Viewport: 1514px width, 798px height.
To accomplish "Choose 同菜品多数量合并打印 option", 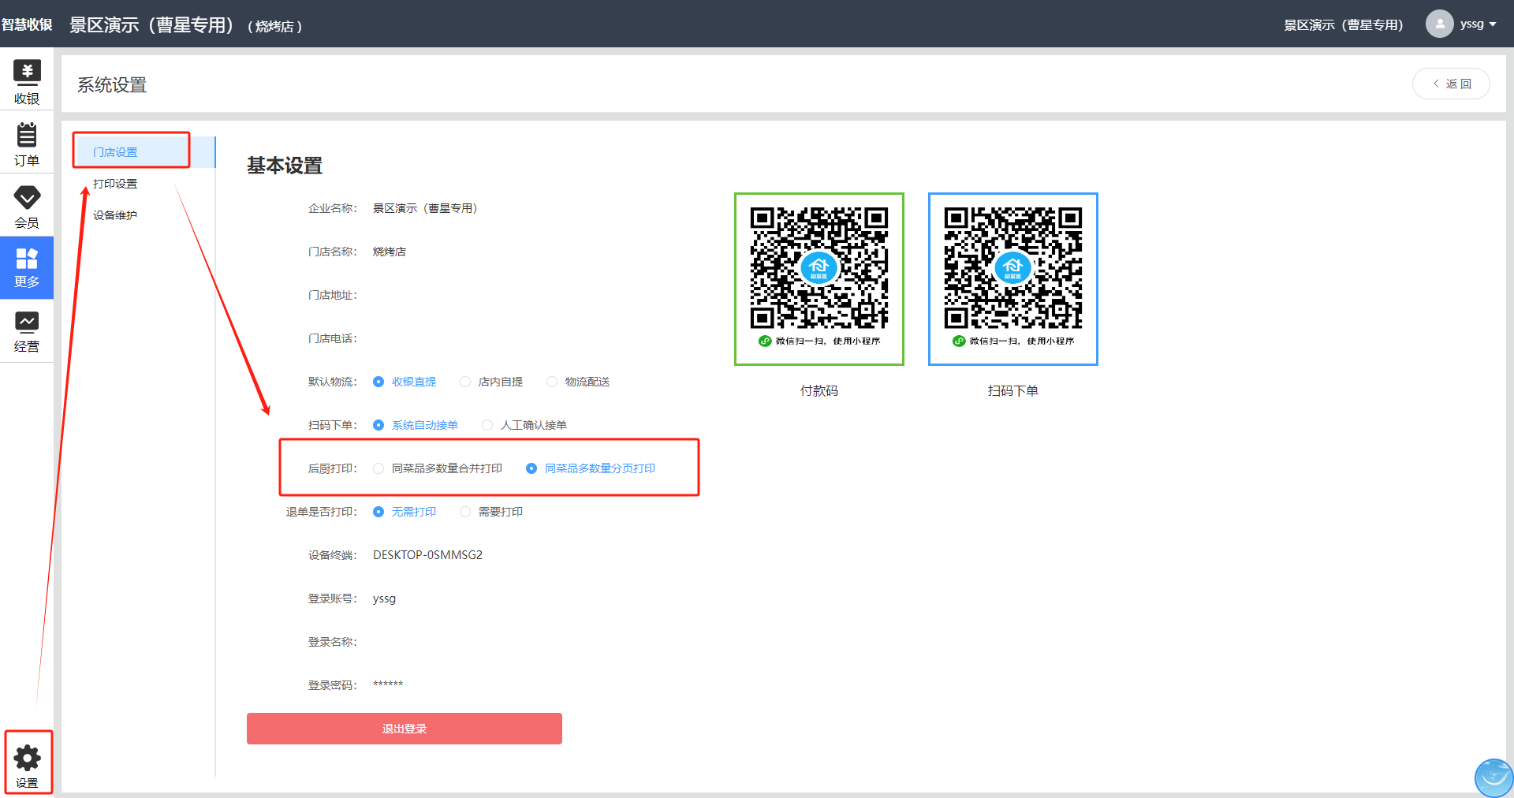I will (379, 468).
